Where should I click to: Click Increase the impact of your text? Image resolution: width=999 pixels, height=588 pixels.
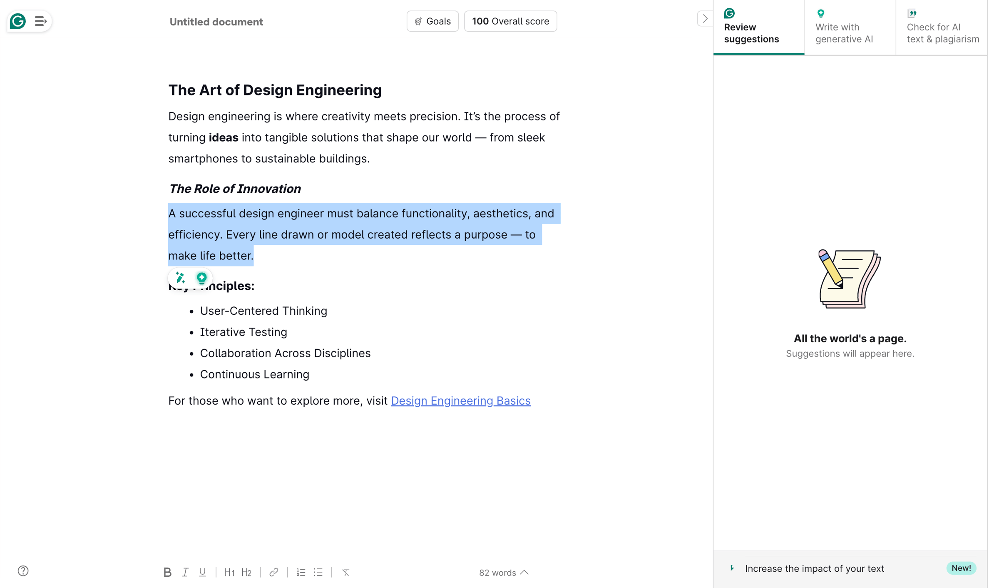814,568
